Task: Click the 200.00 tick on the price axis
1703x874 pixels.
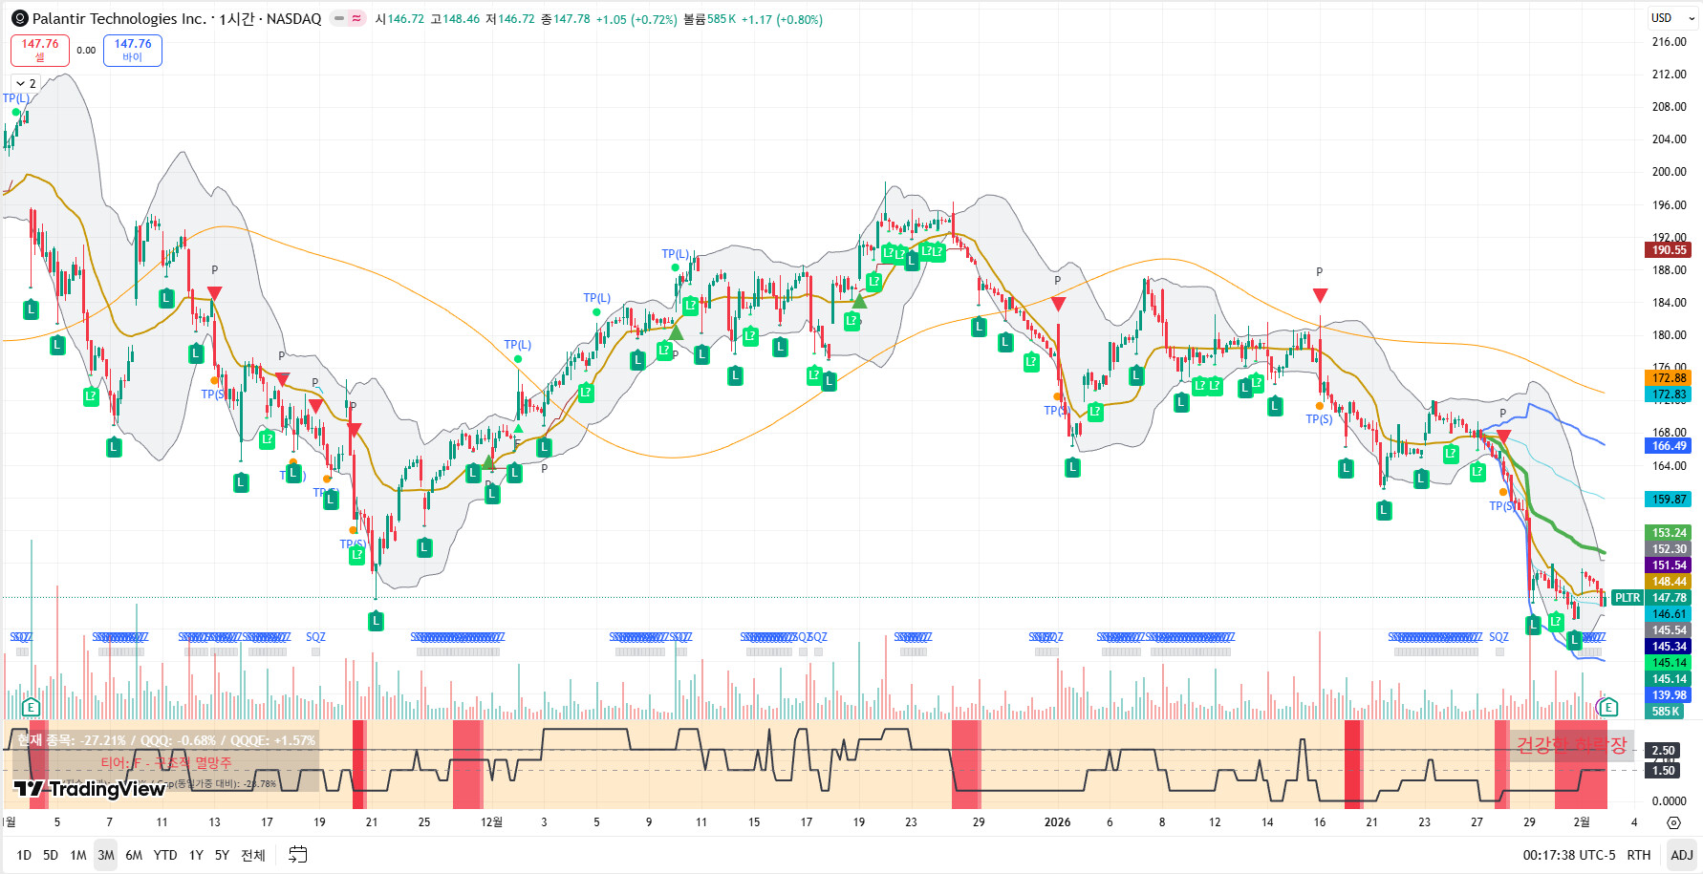Action: tap(1669, 172)
